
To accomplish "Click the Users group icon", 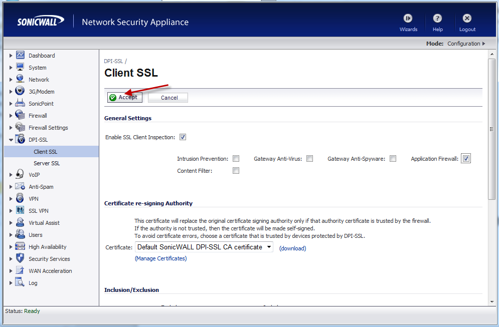I will click(20, 234).
